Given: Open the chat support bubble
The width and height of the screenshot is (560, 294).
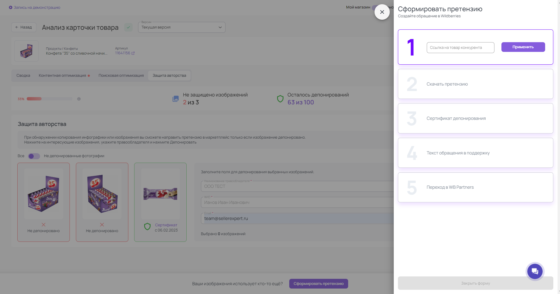Looking at the screenshot, I should coord(535,271).
